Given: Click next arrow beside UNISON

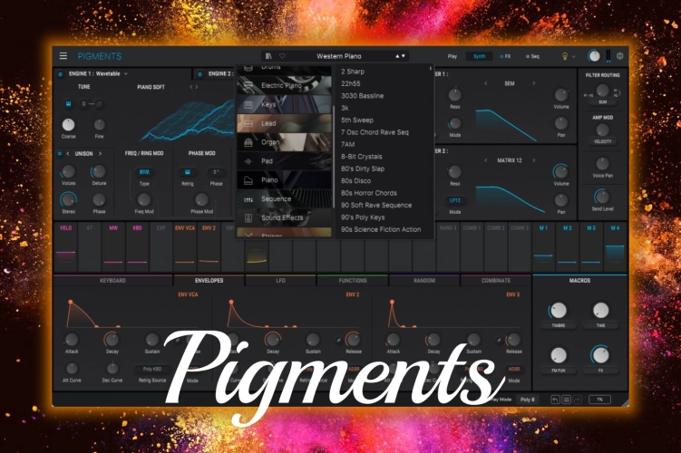Looking at the screenshot, I should (x=101, y=154).
